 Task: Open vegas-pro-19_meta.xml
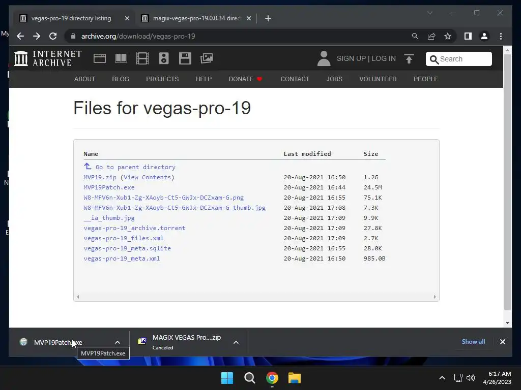coord(122,258)
